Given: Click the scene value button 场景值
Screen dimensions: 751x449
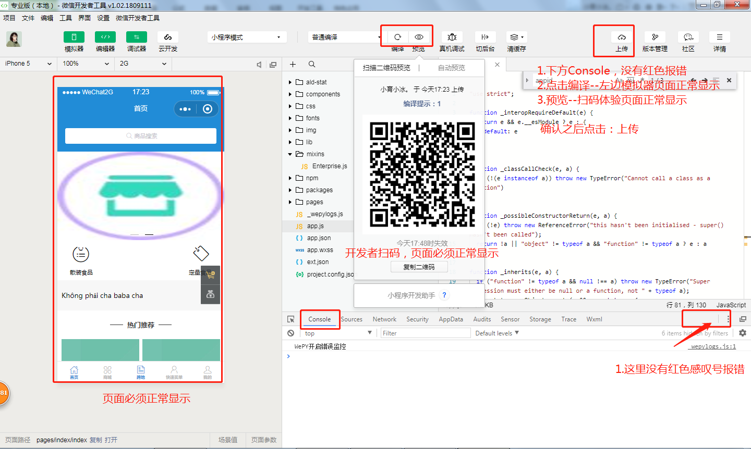Looking at the screenshot, I should [x=228, y=440].
